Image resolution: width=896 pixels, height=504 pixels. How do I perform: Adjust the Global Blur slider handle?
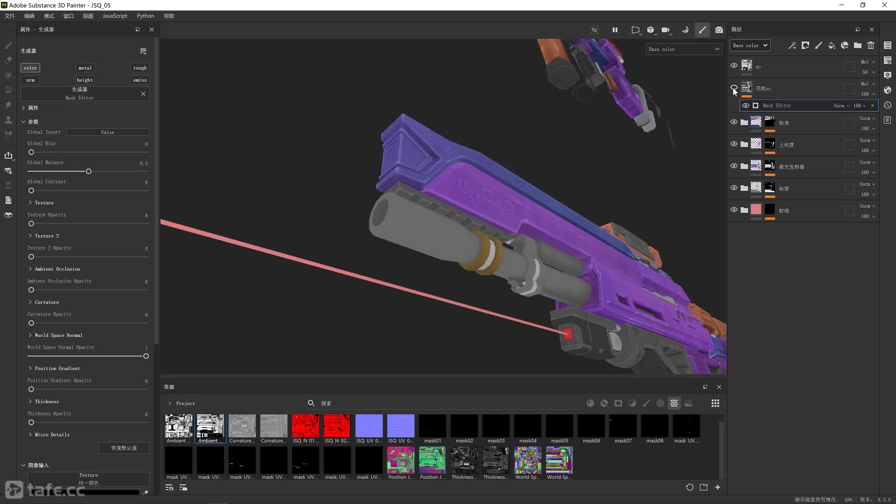coord(31,152)
